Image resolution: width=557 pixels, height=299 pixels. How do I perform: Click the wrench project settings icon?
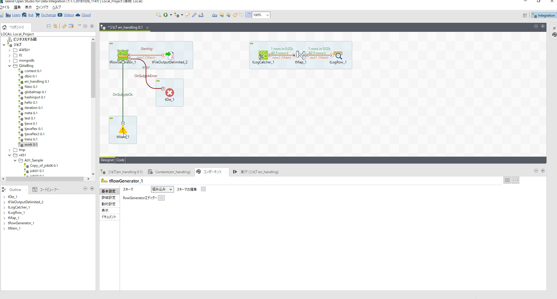pyautogui.click(x=194, y=15)
